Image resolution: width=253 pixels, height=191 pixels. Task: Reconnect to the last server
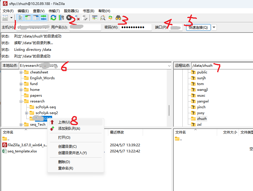pos(85,18)
